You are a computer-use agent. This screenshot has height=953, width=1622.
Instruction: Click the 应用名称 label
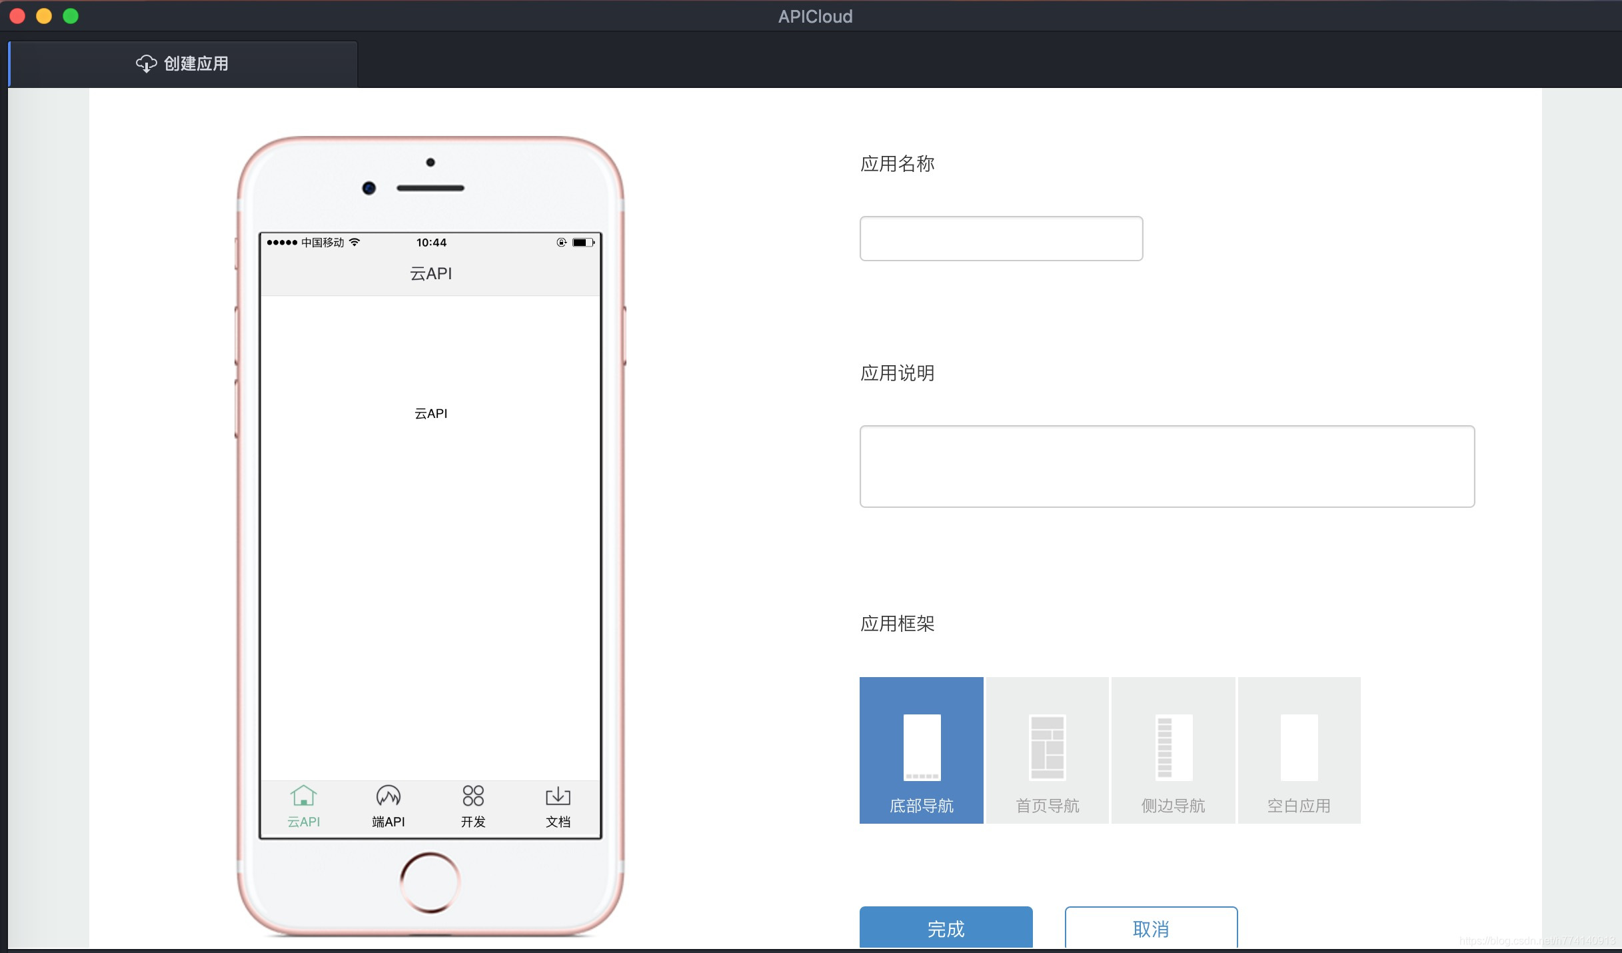pos(898,164)
